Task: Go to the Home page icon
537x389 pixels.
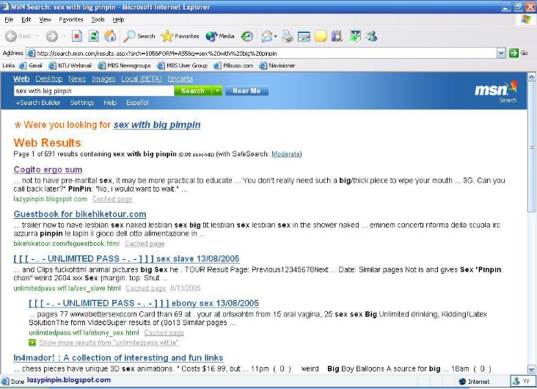Action: pos(110,36)
